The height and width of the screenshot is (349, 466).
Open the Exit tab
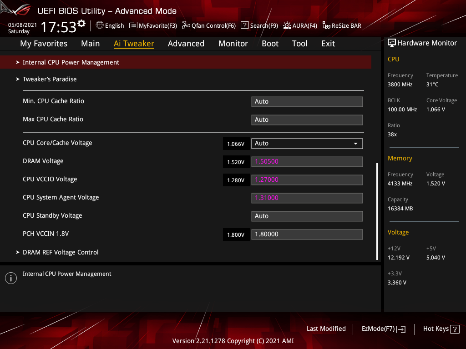[328, 44]
